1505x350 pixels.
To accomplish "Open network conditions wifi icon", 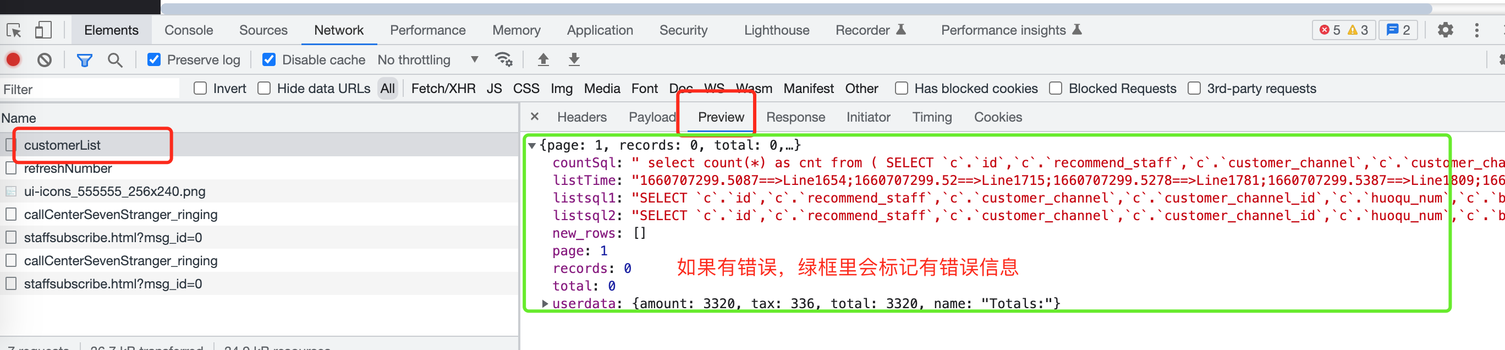I will (x=503, y=59).
